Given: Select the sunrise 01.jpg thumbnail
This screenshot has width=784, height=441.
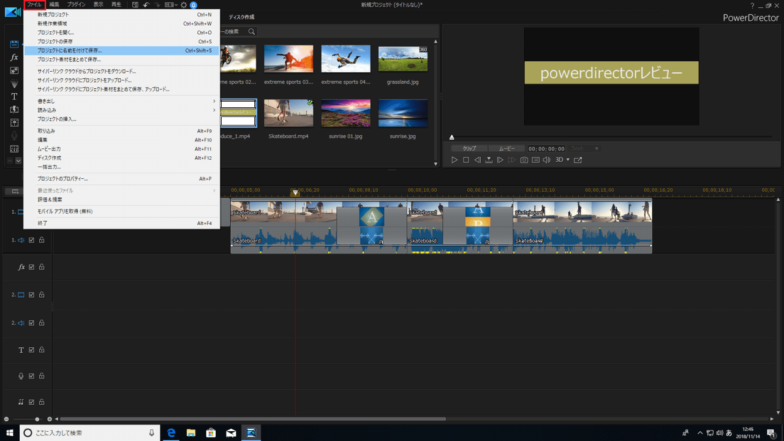Looking at the screenshot, I should pyautogui.click(x=346, y=113).
